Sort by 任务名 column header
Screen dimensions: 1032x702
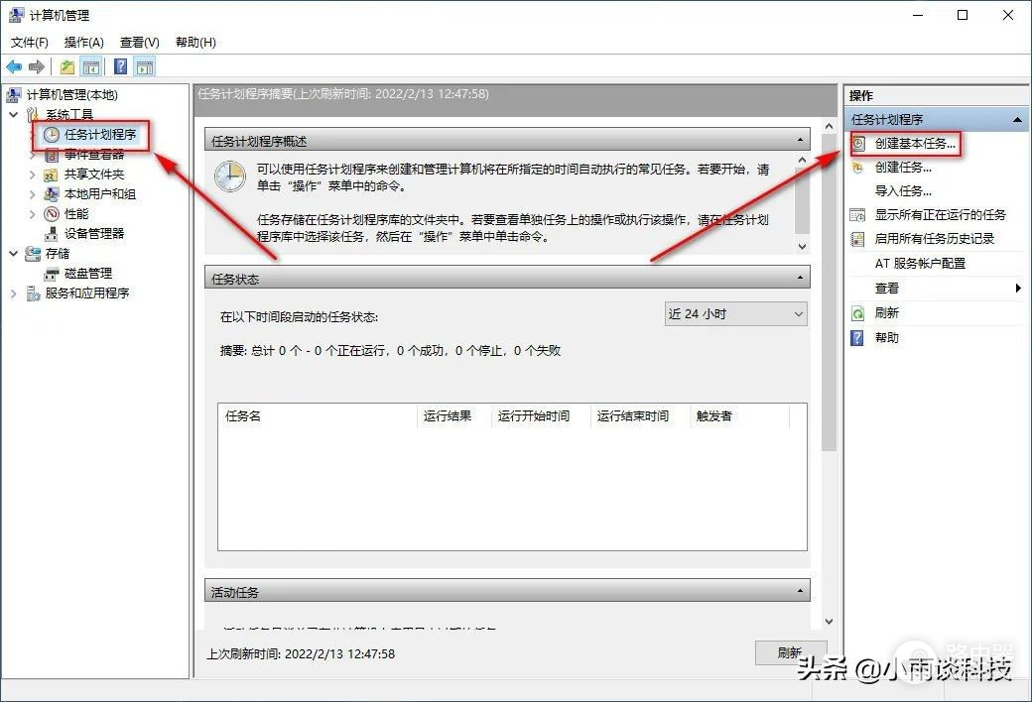318,415
